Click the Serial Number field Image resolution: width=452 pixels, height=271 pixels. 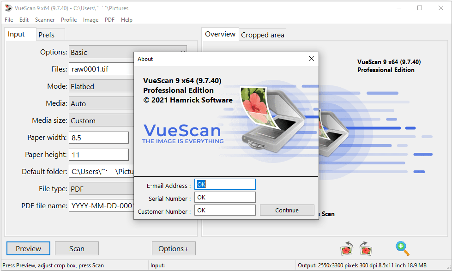coord(225,197)
